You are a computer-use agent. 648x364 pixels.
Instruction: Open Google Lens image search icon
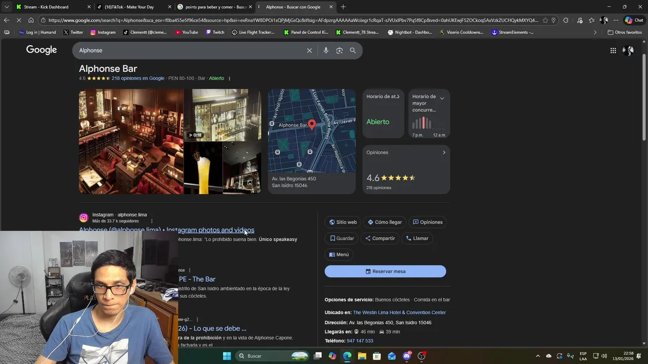pos(340,51)
